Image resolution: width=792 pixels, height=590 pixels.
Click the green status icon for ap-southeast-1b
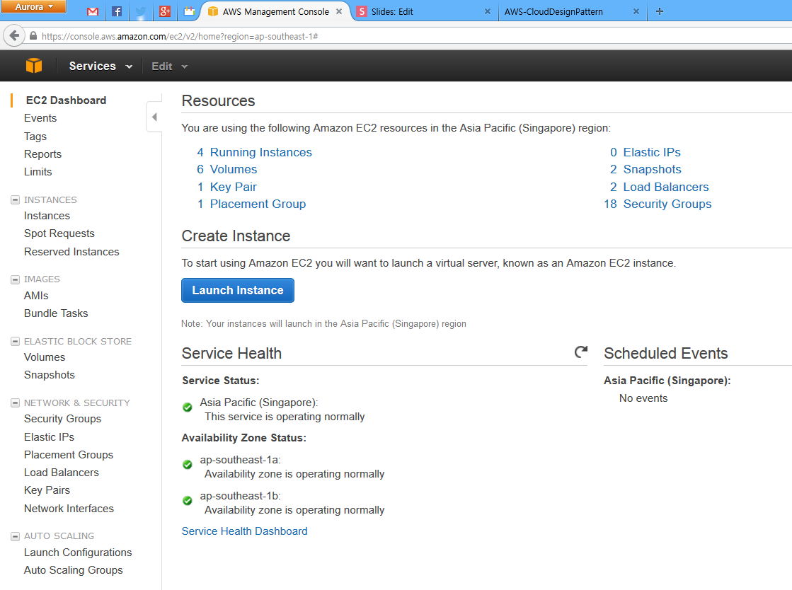pyautogui.click(x=188, y=500)
